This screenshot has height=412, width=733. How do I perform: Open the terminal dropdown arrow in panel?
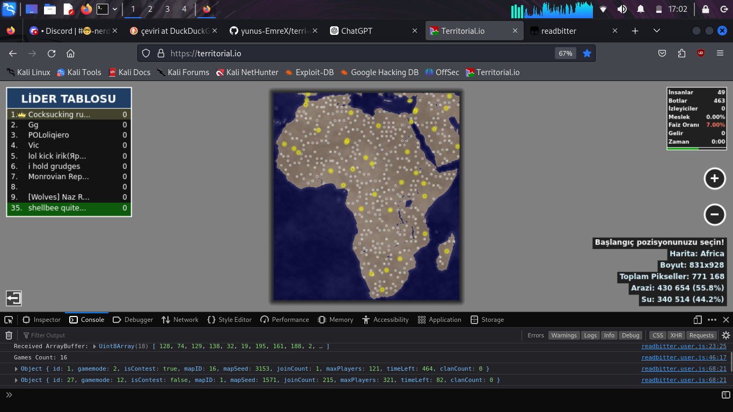point(115,9)
